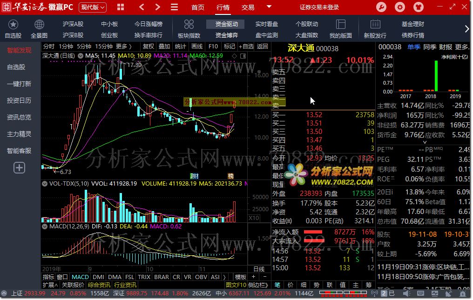Image resolution: width=473 pixels, height=300 pixels.
Task: Click the red bar of 大宗流入
Action: tap(314, 240)
